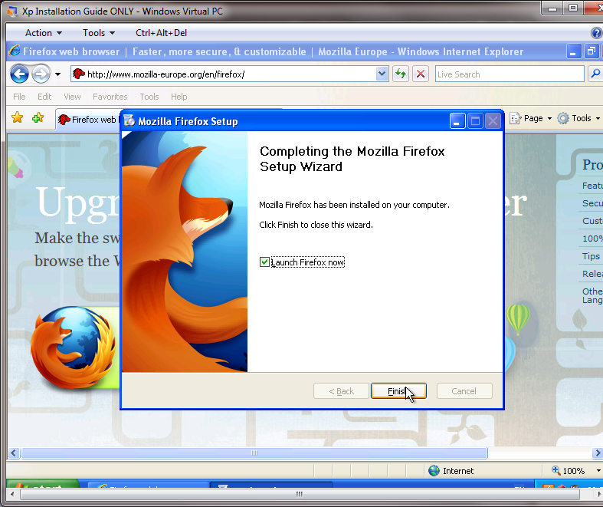Click the Internet Explorer icon in title bar
This screenshot has height=507, width=603.
15,51
